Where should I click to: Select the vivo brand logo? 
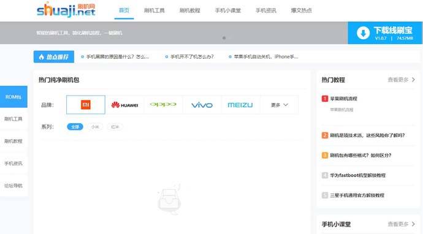(202, 105)
